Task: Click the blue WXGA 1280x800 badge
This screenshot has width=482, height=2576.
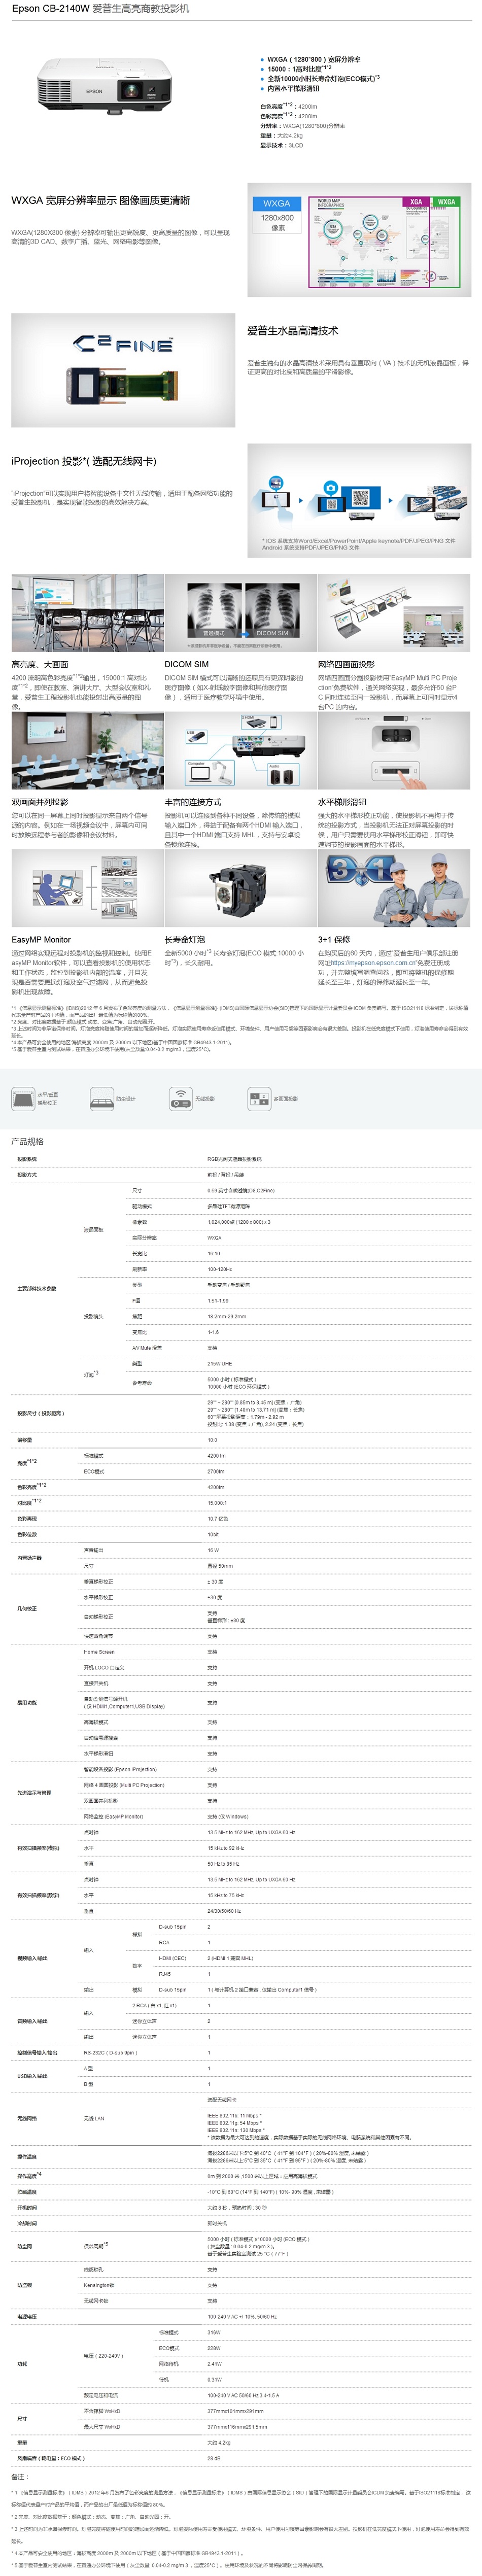Action: 277,215
